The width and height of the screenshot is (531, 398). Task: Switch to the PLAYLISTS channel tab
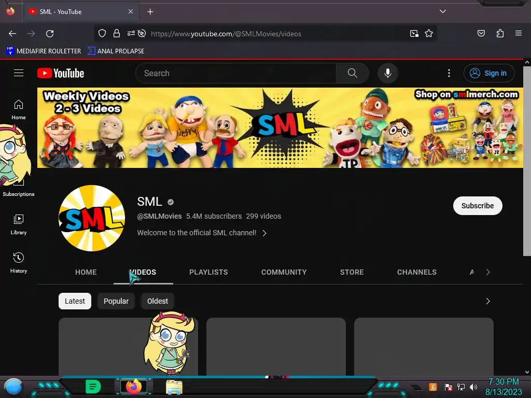(208, 272)
